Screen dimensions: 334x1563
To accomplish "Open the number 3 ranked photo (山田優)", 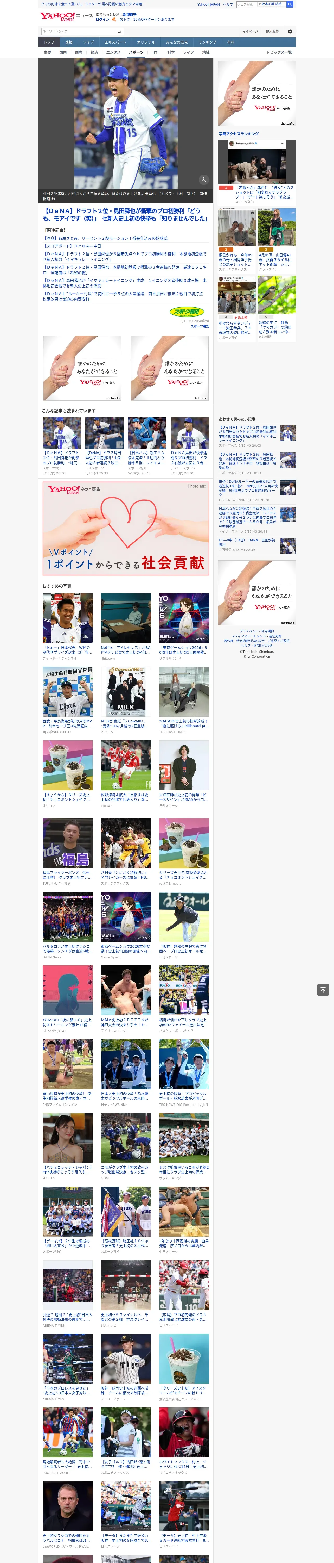I will point(277,227).
